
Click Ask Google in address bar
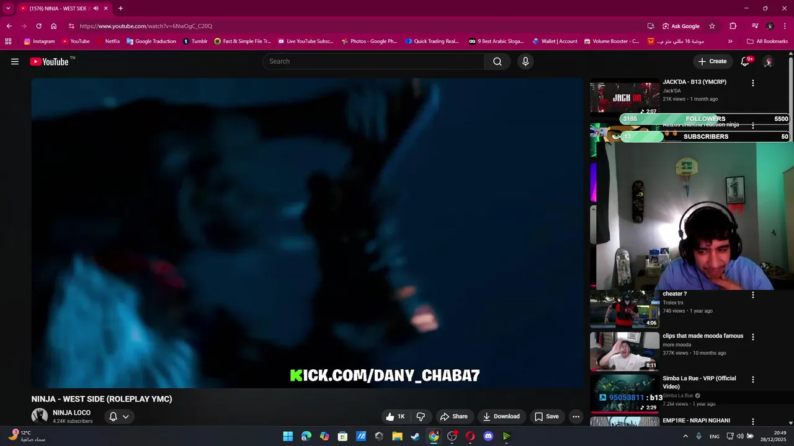point(680,26)
